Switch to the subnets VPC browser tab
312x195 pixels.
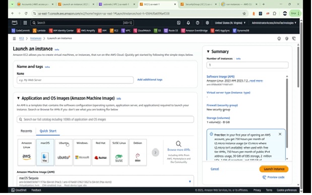tap(117, 4)
